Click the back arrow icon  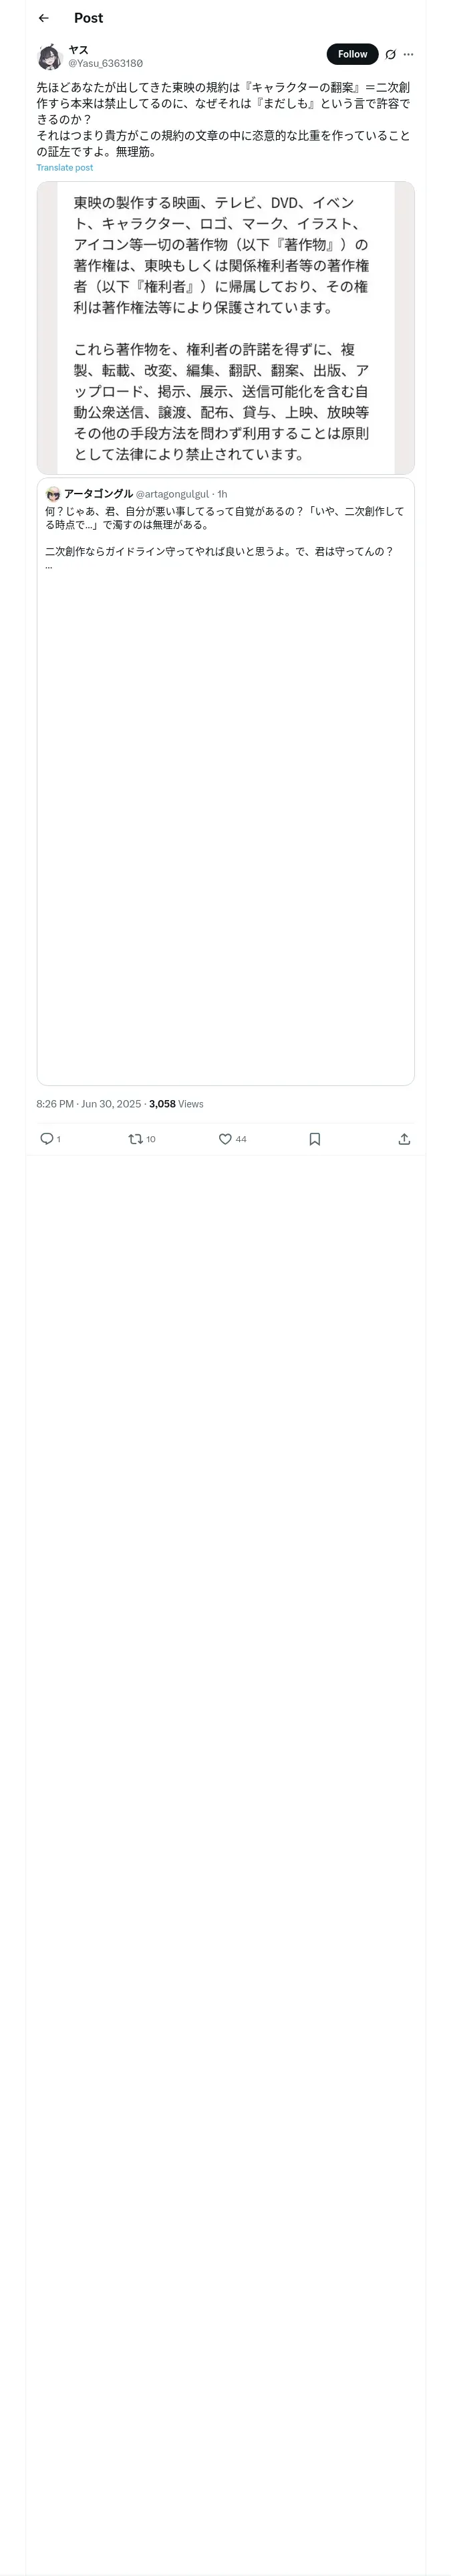tap(43, 18)
